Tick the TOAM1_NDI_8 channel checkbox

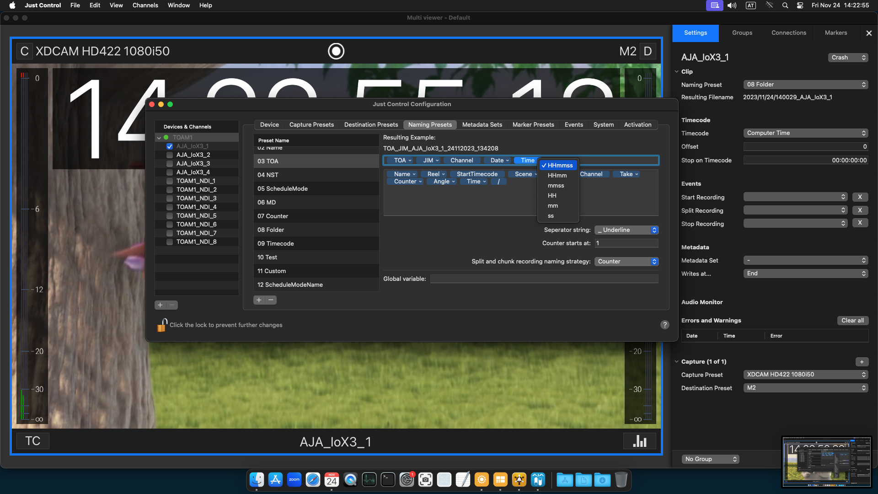pos(170,242)
